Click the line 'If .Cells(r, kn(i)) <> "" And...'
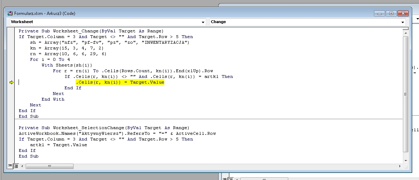Image resolution: width=419 pixels, height=180 pixels. (149, 77)
